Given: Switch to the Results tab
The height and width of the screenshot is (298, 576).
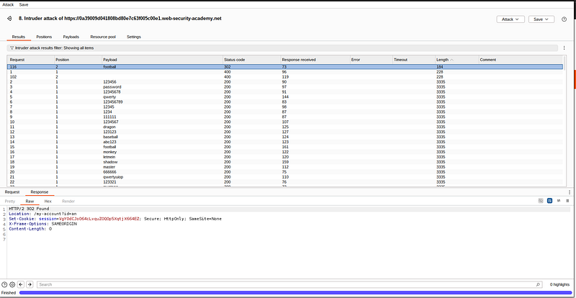Looking at the screenshot, I should click(x=19, y=37).
